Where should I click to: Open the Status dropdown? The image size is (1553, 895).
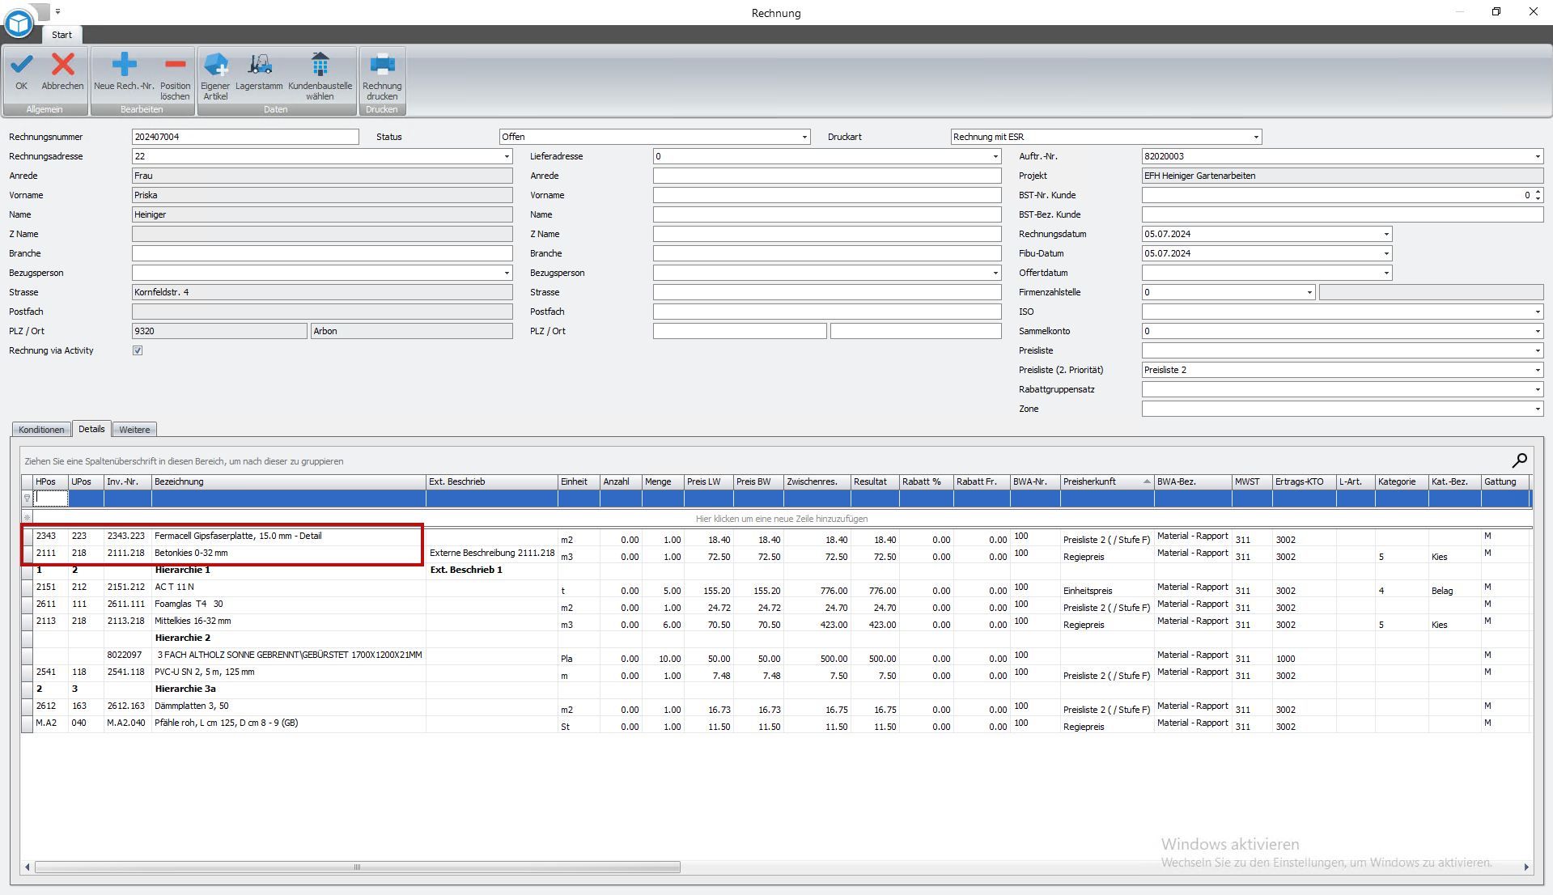(x=804, y=137)
